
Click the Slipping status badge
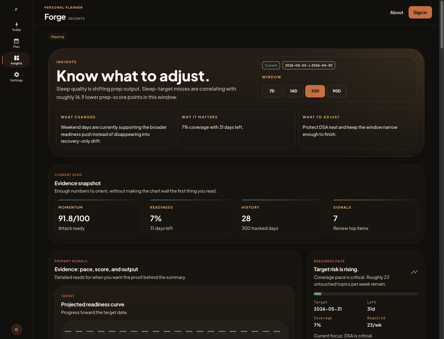click(57, 37)
